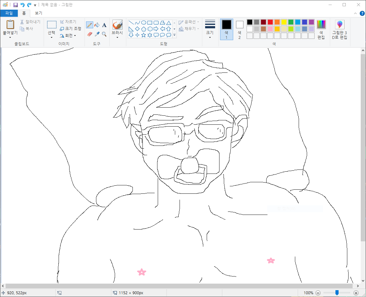Select the Pencil tool
The image size is (366, 297).
pos(89,25)
